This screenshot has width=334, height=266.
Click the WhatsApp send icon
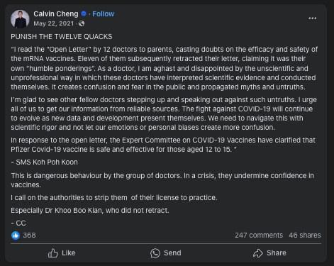click(x=155, y=253)
